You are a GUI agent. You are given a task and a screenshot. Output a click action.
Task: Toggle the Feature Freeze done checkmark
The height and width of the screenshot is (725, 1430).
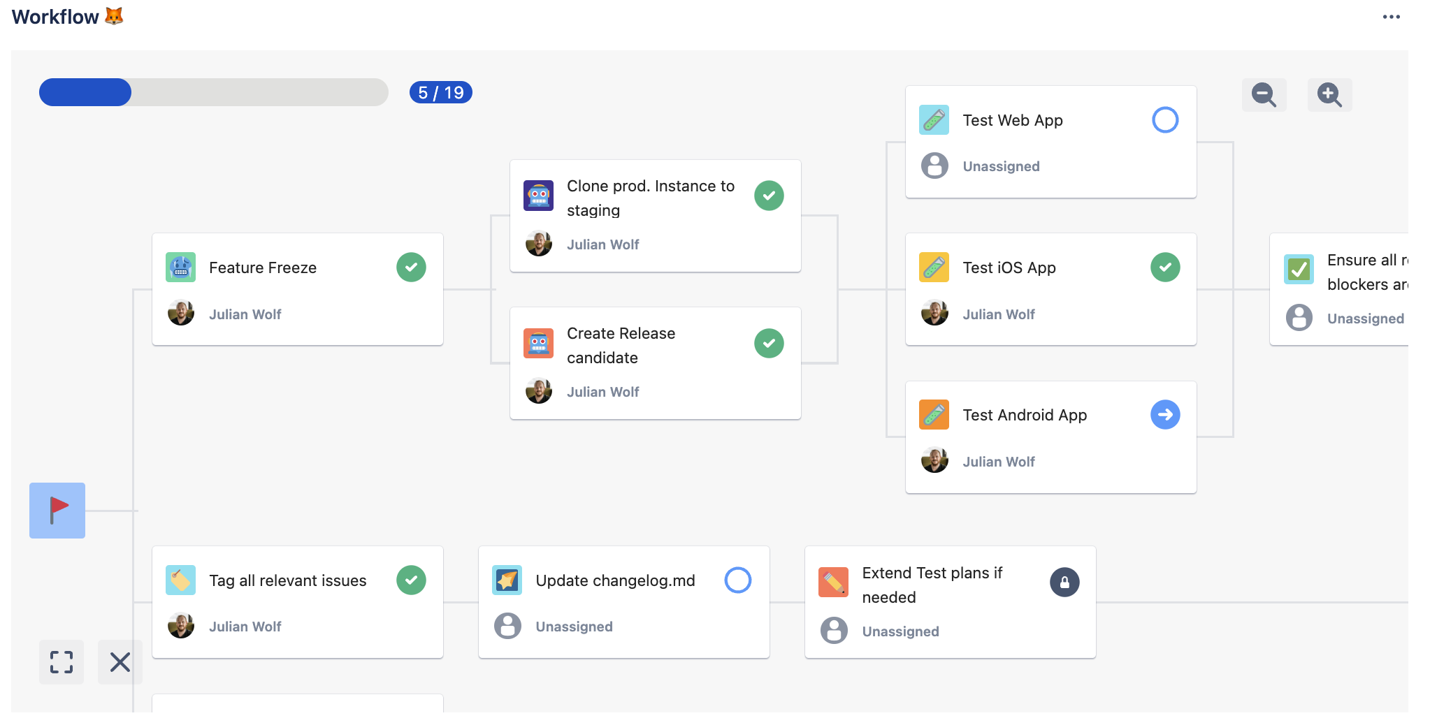411,268
